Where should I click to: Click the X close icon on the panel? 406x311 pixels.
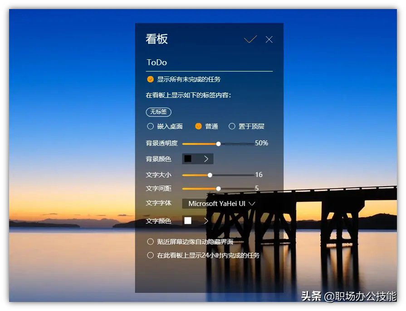[x=269, y=39]
